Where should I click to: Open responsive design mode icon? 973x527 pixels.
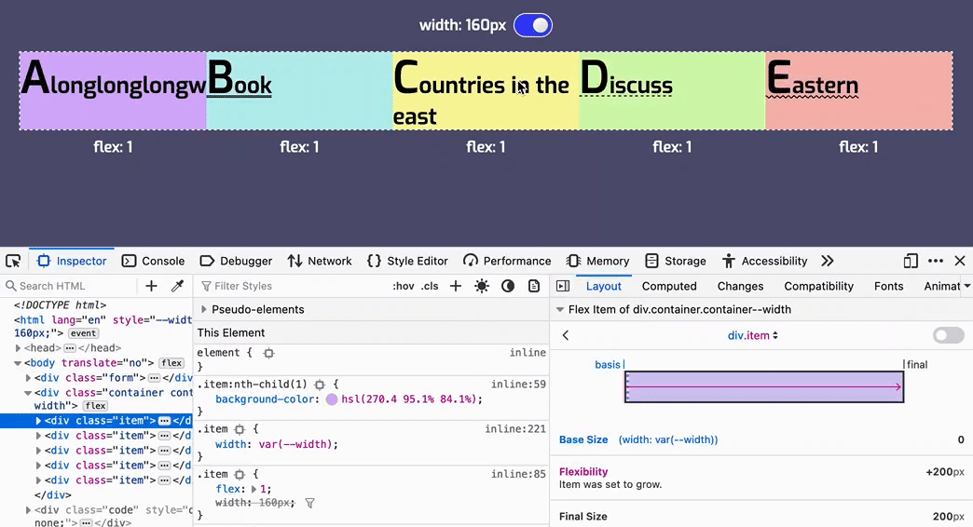[911, 262]
